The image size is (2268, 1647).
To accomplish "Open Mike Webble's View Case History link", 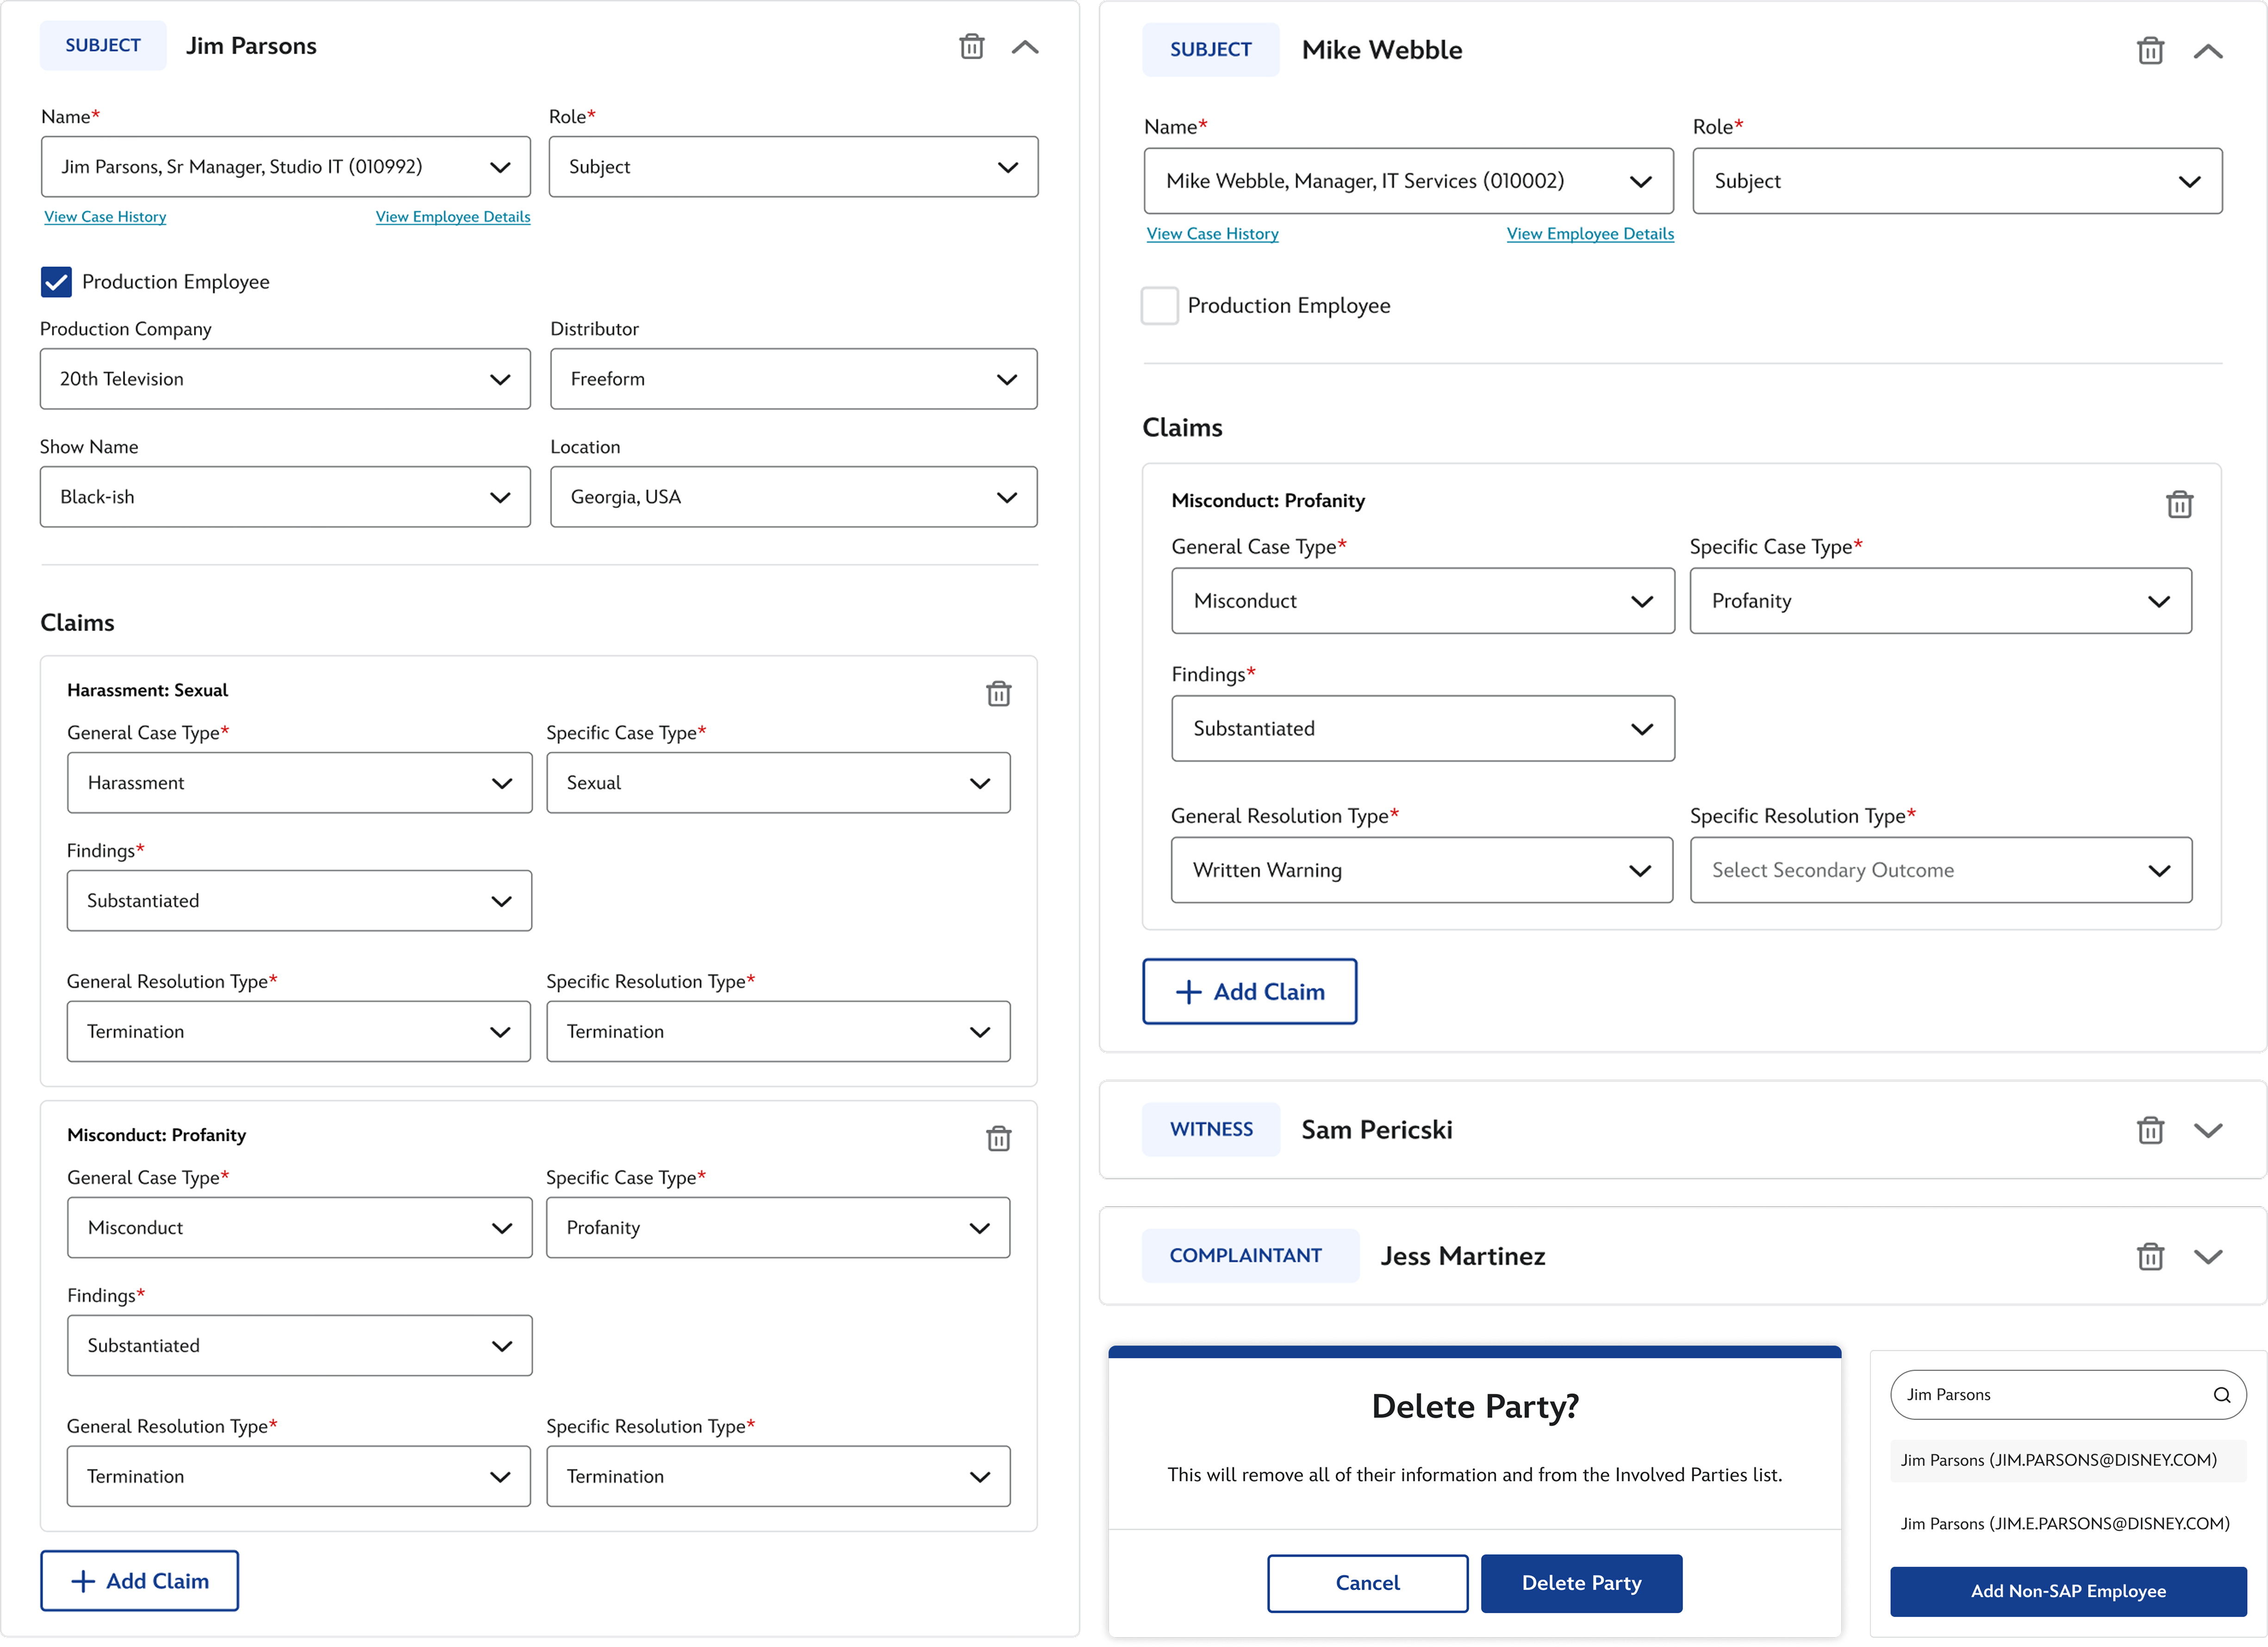I will pyautogui.click(x=1212, y=234).
